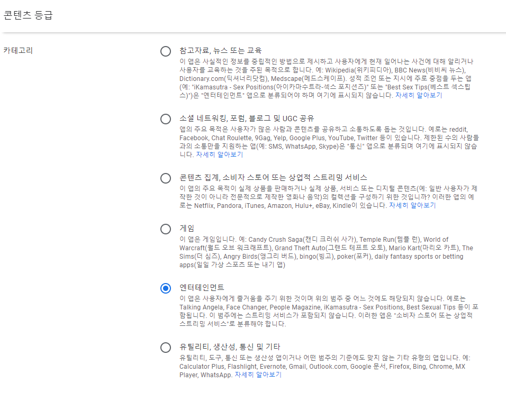Click the 참고자료, 뉴스 또는 교육 label

tap(220, 50)
